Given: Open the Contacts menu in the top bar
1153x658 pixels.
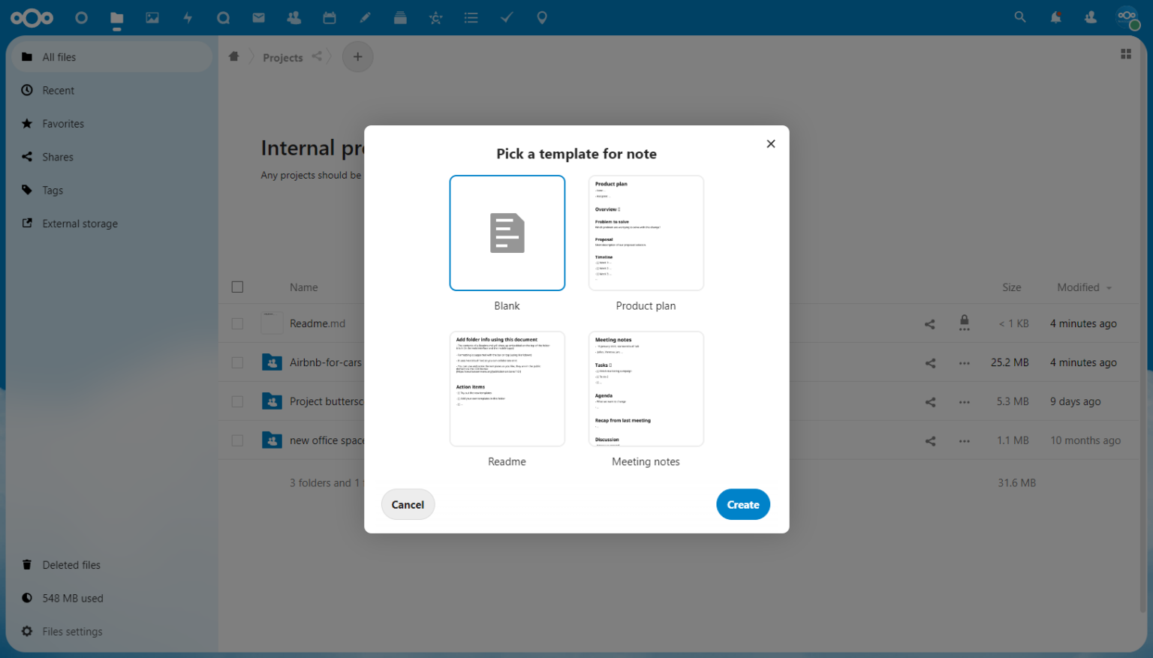Looking at the screenshot, I should click(x=1090, y=17).
